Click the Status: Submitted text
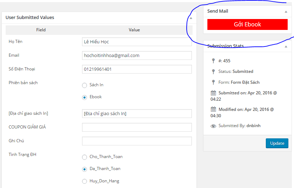Image resolution: width=294 pixels, height=188 pixels. point(236,71)
